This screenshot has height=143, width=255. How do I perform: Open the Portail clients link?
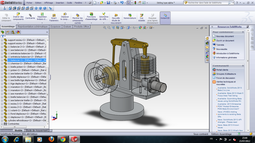pos(222,70)
